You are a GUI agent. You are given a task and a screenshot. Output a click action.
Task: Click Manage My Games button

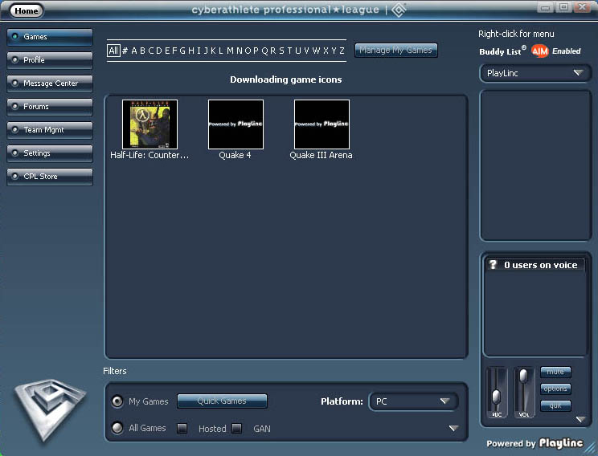(396, 51)
